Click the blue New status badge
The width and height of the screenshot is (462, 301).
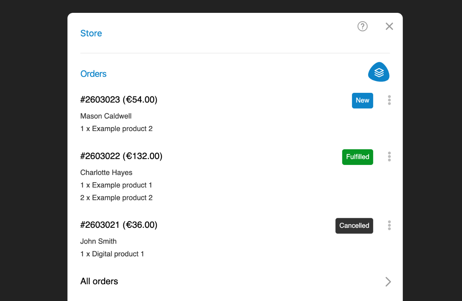pos(362,101)
